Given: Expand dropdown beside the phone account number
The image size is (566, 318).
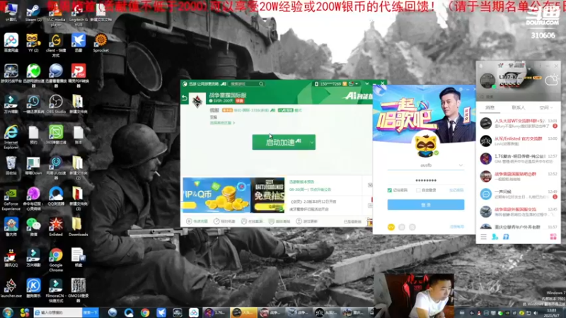Looking at the screenshot, I should tap(357, 83).
